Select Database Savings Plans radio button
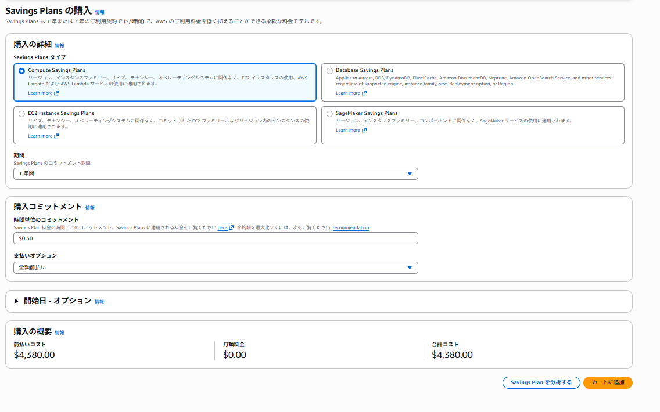Image resolution: width=660 pixels, height=412 pixels. coord(329,71)
